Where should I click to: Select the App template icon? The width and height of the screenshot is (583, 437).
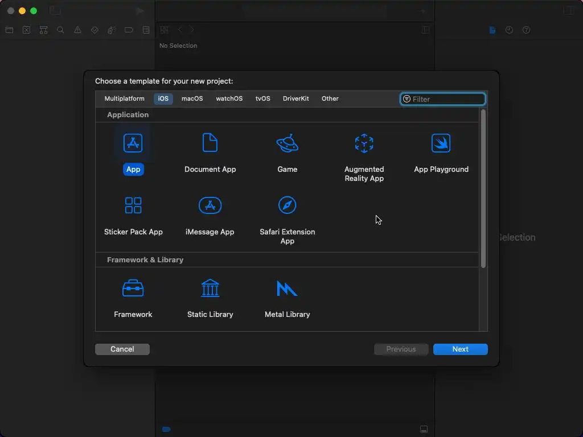[x=133, y=143]
